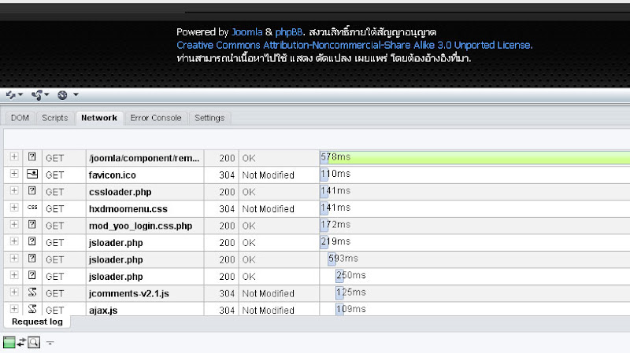Click the file type icon of cssloader.php

tap(32, 190)
